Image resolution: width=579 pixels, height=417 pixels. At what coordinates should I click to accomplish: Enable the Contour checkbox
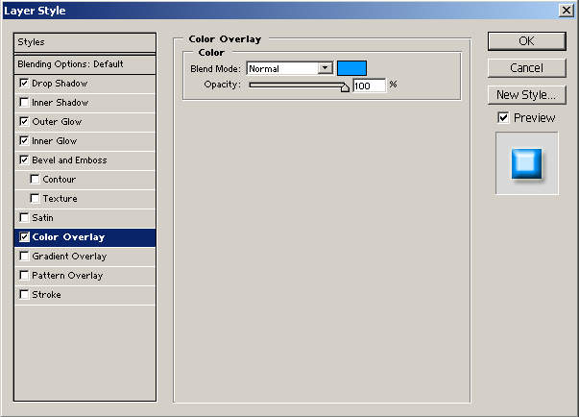coord(35,179)
